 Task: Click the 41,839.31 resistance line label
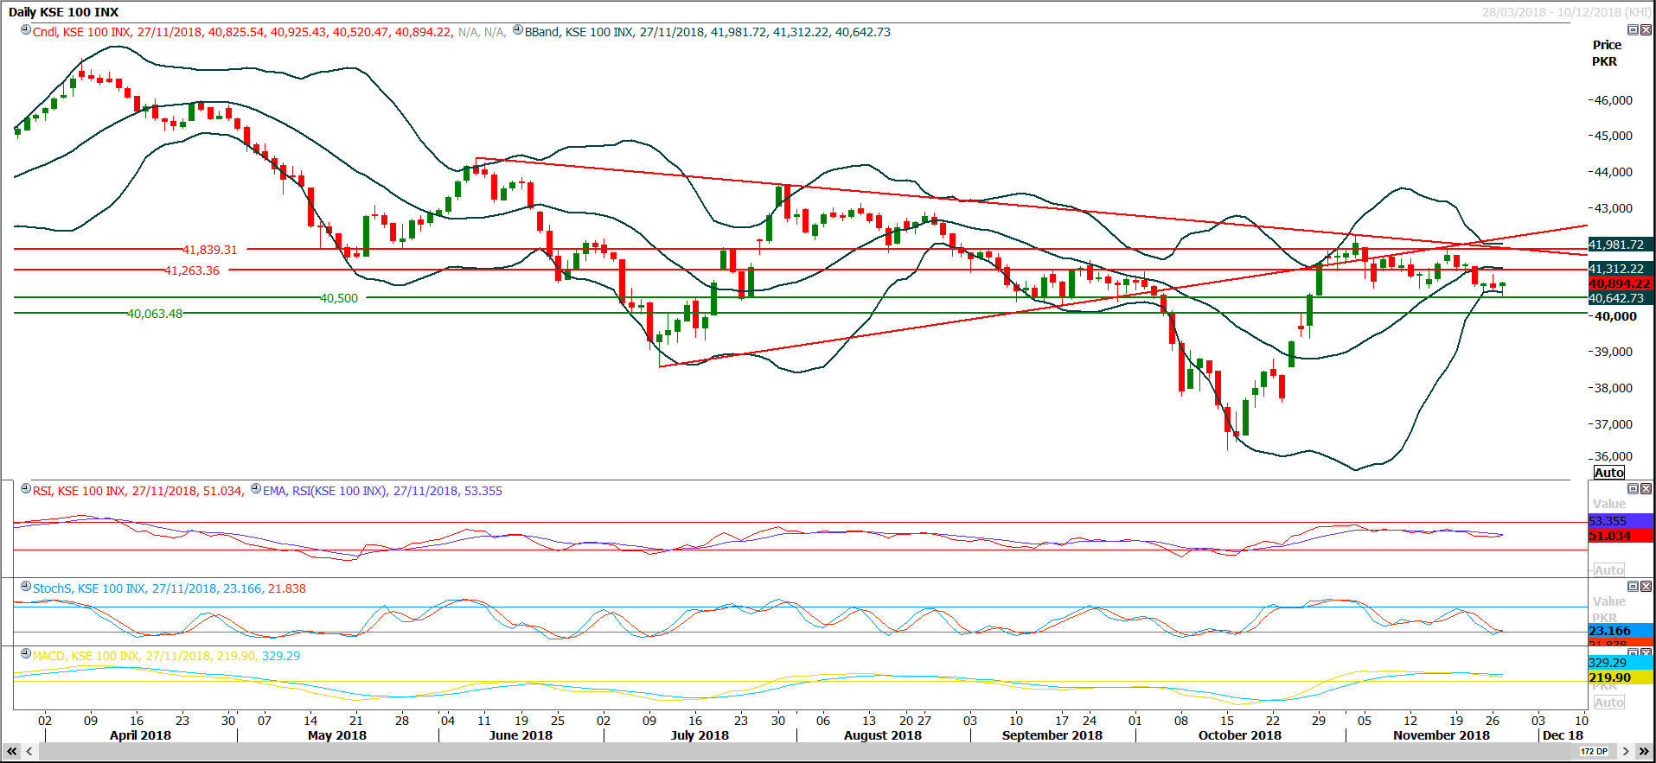[209, 250]
